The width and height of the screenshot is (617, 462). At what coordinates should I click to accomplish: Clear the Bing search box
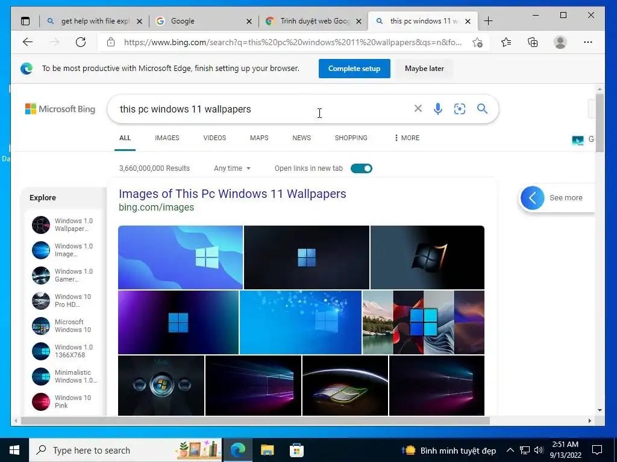(x=418, y=108)
